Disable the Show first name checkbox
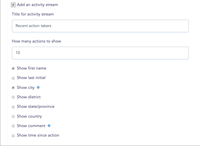Image resolution: width=200 pixels, height=146 pixels. point(13,68)
